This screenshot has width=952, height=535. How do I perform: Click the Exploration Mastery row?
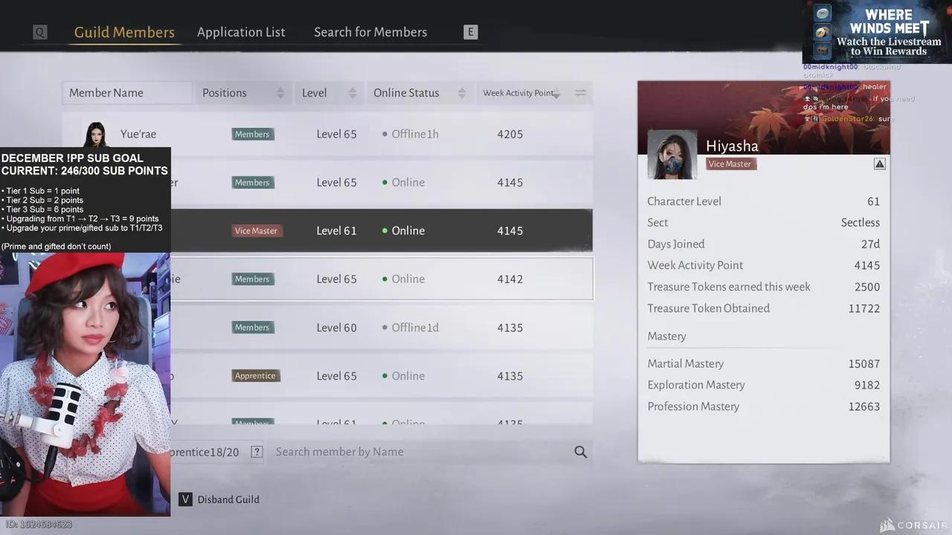(x=763, y=385)
